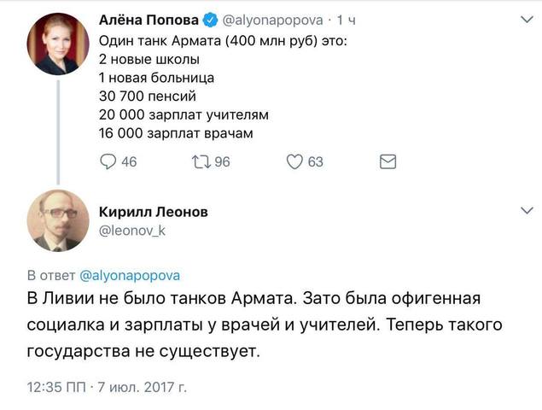
Task: Follow the @alyonapopova mention after "В ответ"
Action: [130, 275]
